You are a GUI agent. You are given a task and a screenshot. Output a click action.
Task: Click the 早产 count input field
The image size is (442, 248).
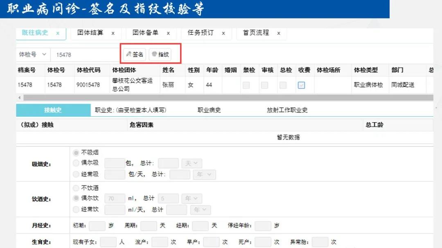click(212, 242)
